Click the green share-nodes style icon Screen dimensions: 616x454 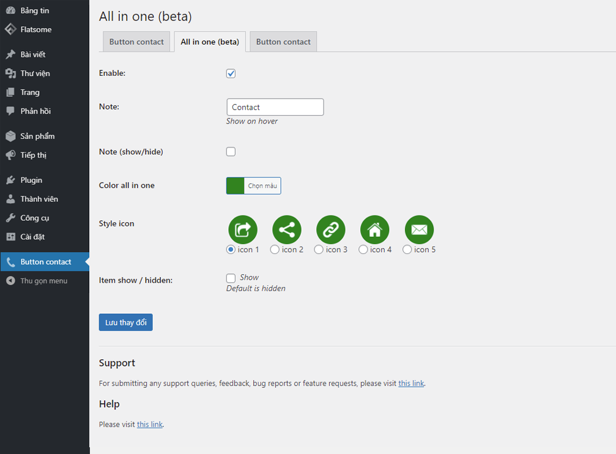tap(287, 230)
